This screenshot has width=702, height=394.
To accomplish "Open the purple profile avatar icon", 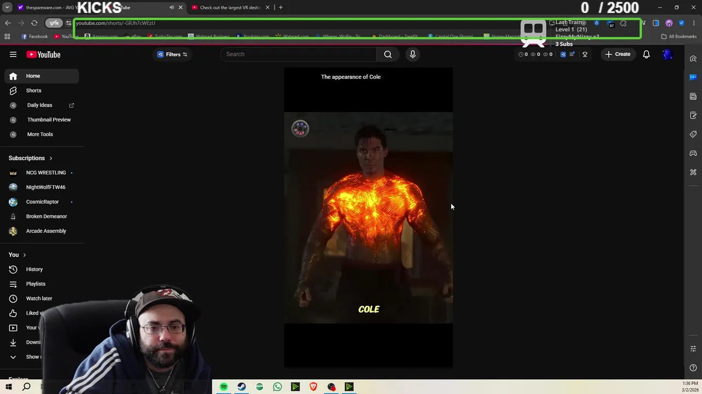I will [669, 23].
